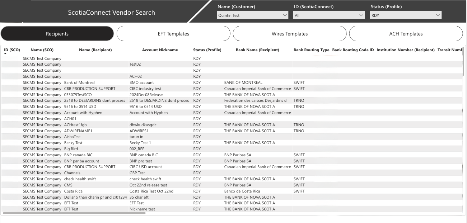Sort by Bank Routing Code ID column
Screen dimensions: 467x223
pyautogui.click(x=353, y=50)
